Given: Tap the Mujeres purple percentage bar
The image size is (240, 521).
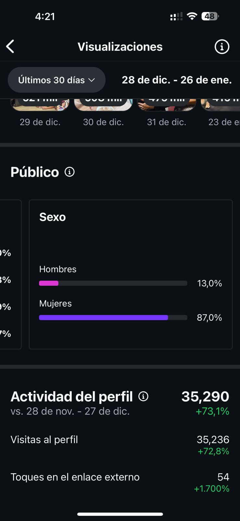Looking at the screenshot, I should [103, 317].
